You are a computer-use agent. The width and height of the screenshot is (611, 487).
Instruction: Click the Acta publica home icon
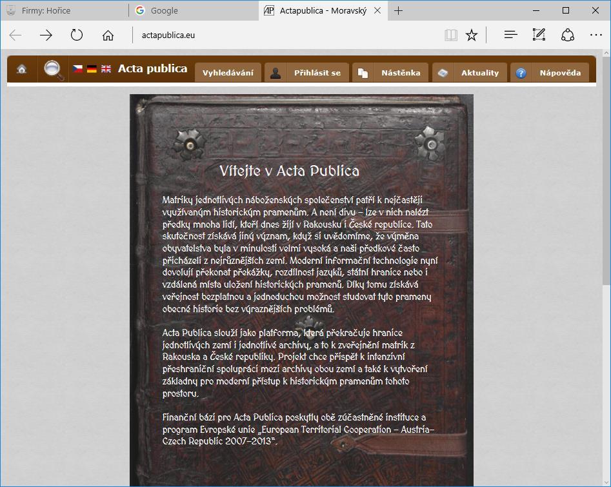click(22, 70)
